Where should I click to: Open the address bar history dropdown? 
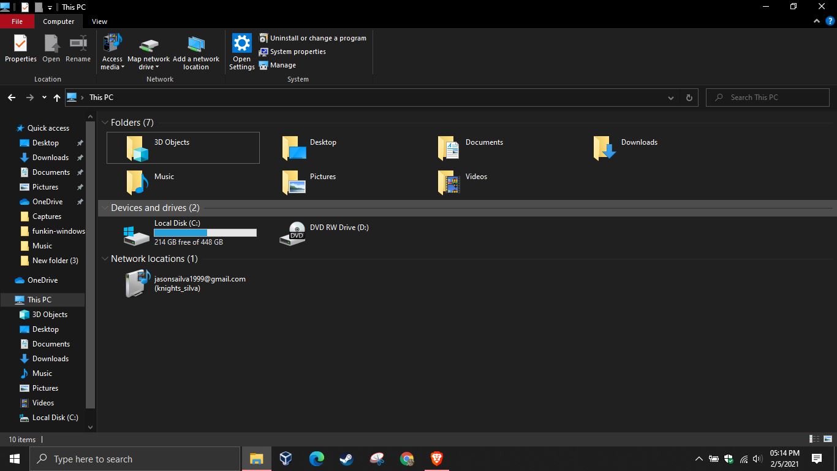click(671, 98)
